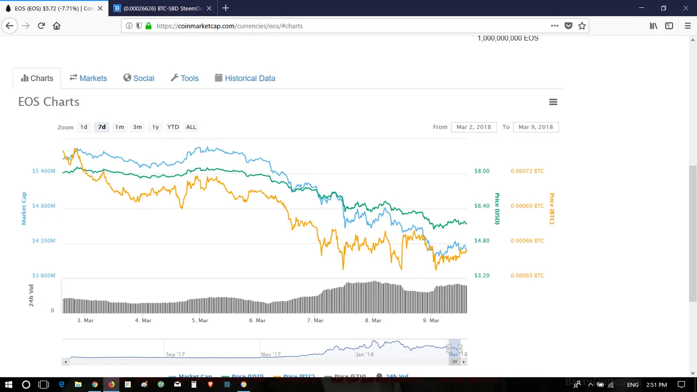This screenshot has height=392, width=697.
Task: Click the page scrollbar down arrow
Action: pos(693,373)
